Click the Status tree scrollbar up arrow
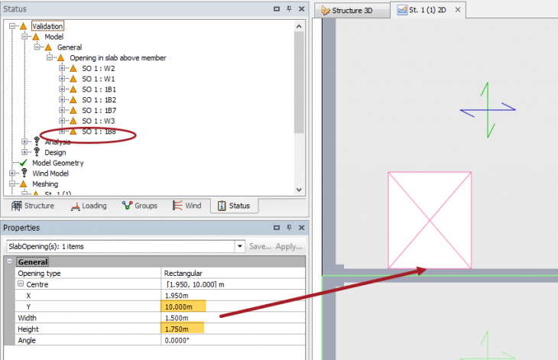The image size is (558, 360). tap(299, 26)
